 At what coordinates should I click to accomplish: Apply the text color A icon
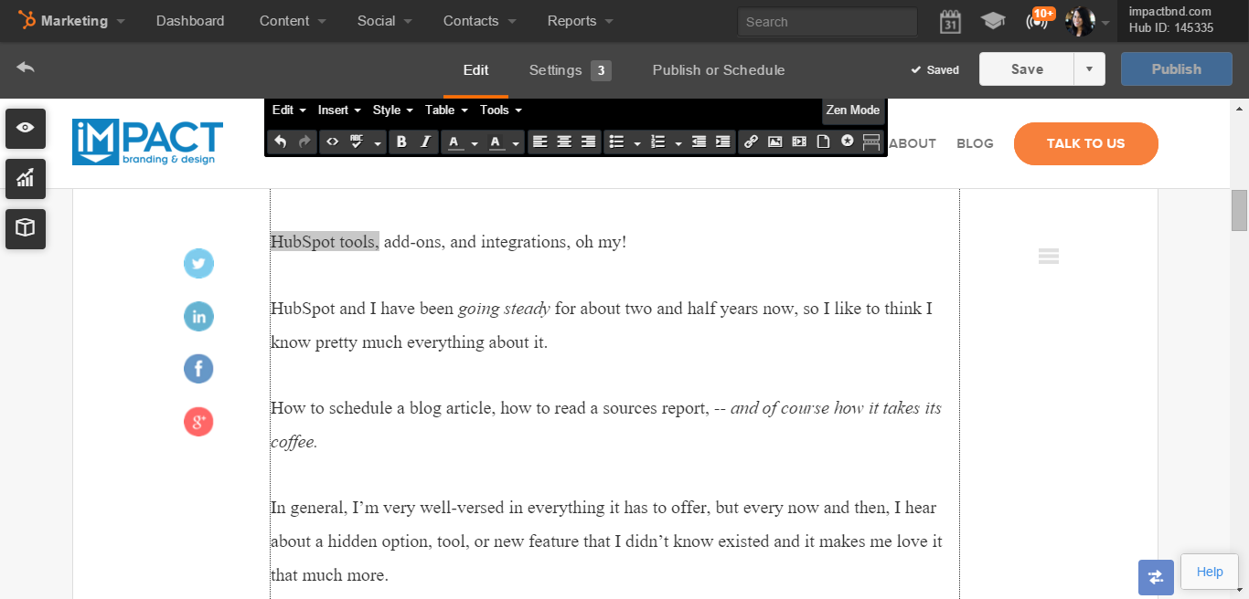(x=454, y=142)
